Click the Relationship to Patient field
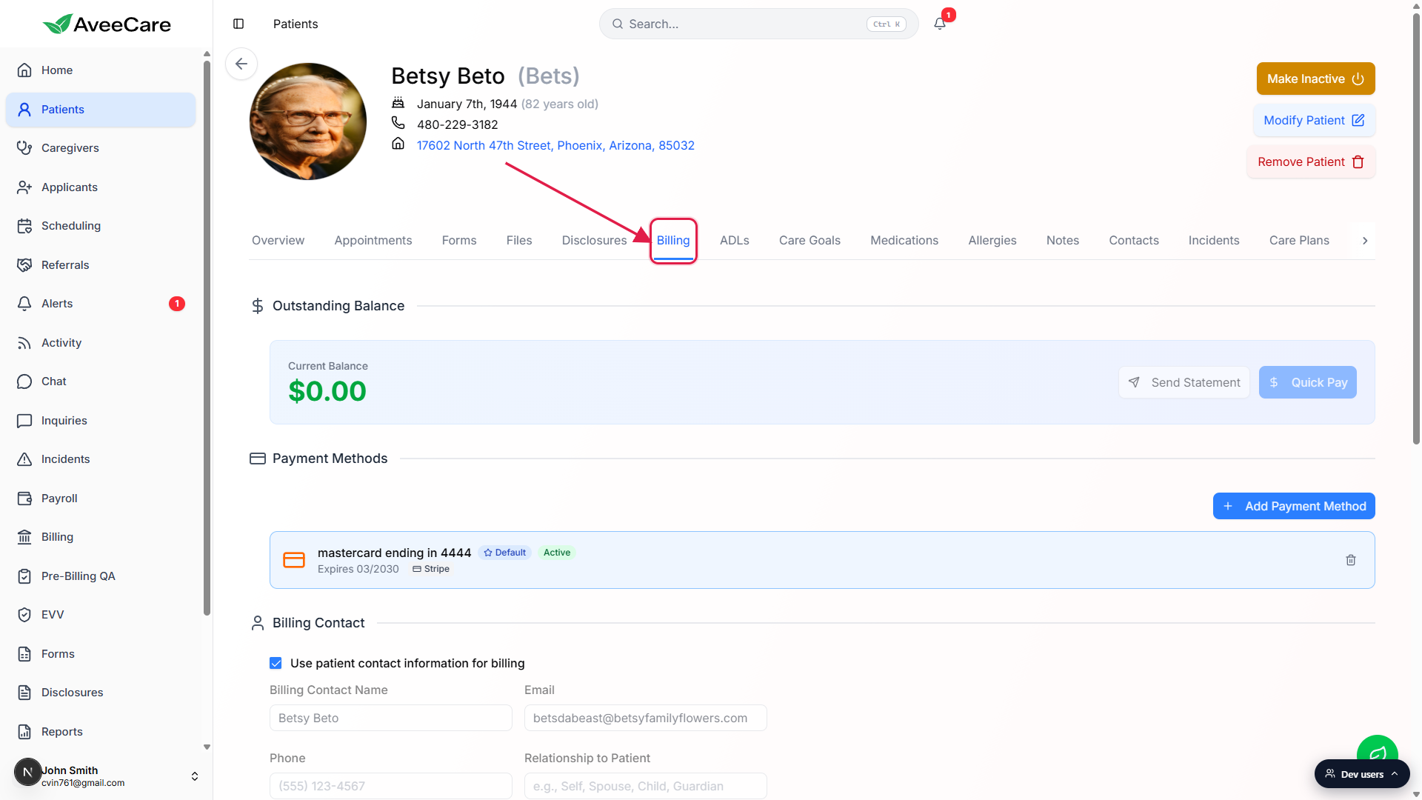Screen dimensions: 1422x800 pos(645,787)
